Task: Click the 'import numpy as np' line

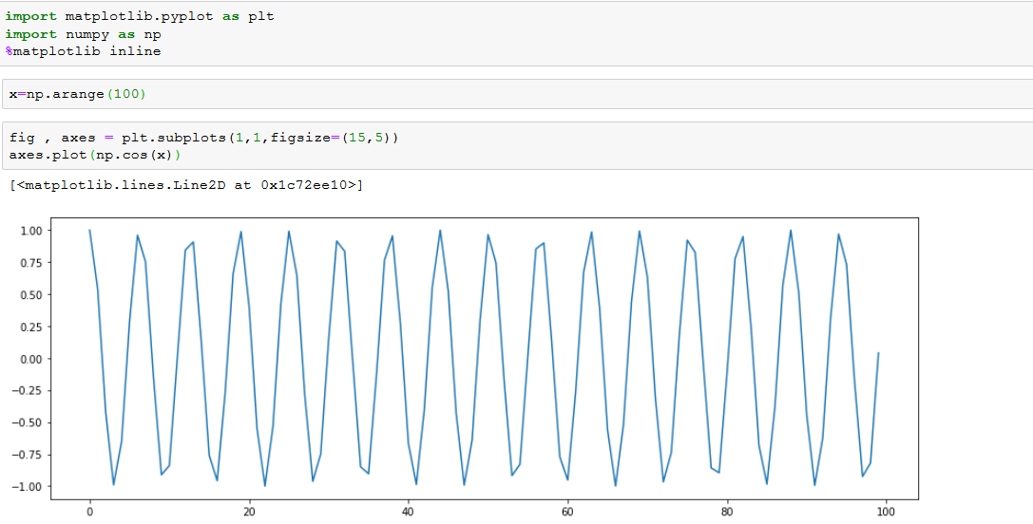Action: click(x=83, y=34)
